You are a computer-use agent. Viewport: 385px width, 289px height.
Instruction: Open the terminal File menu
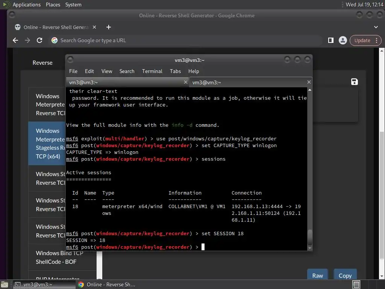pos(73,71)
